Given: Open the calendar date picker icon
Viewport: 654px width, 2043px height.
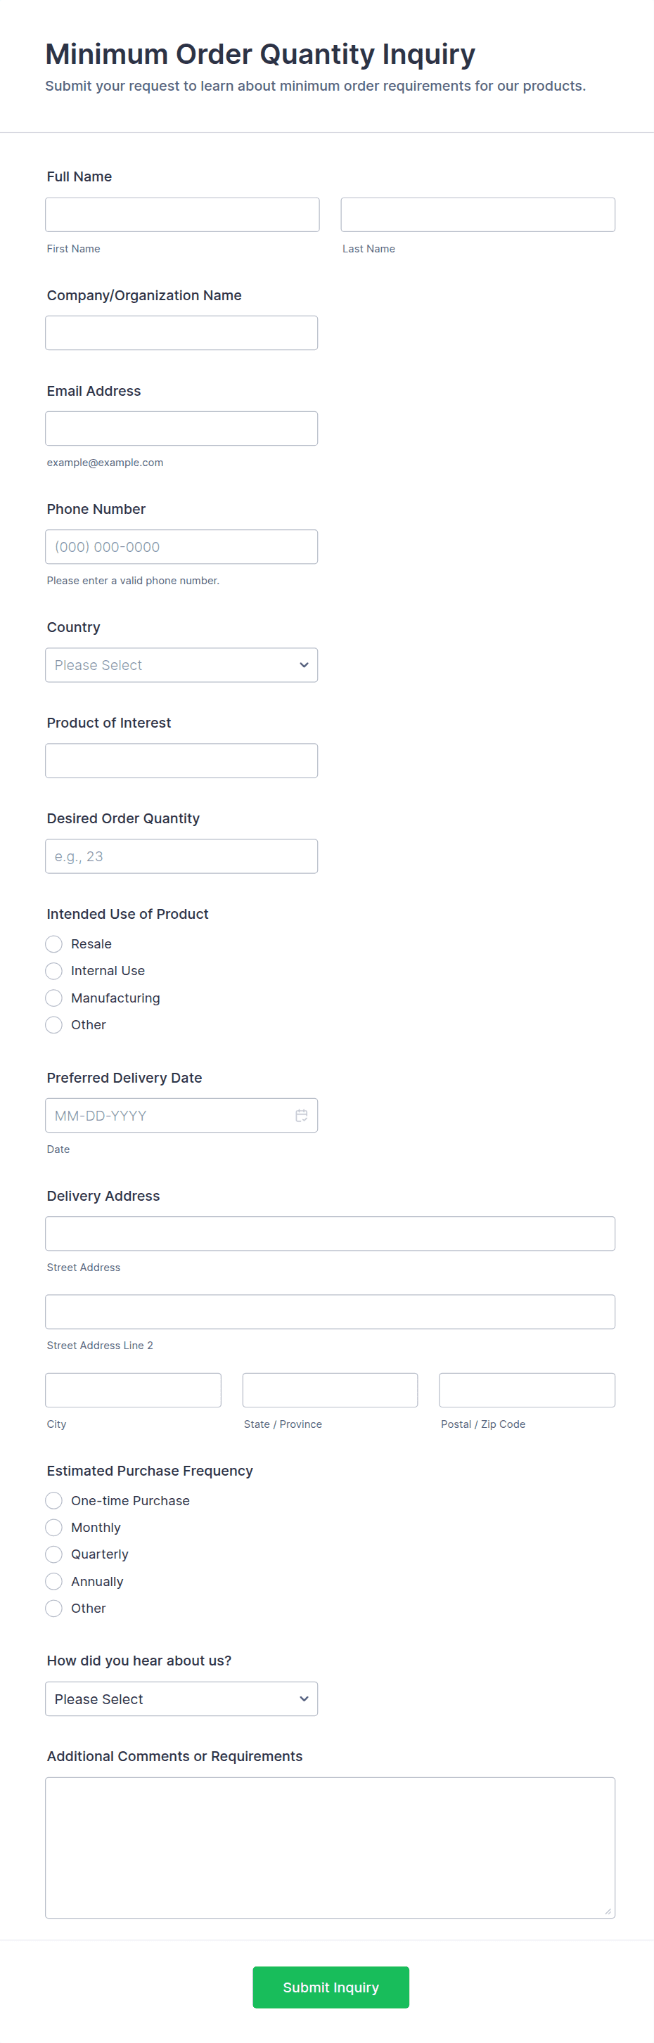Looking at the screenshot, I should 302,1115.
